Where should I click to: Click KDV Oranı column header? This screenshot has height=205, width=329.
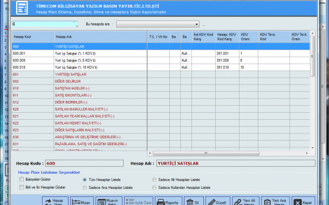click(249, 37)
